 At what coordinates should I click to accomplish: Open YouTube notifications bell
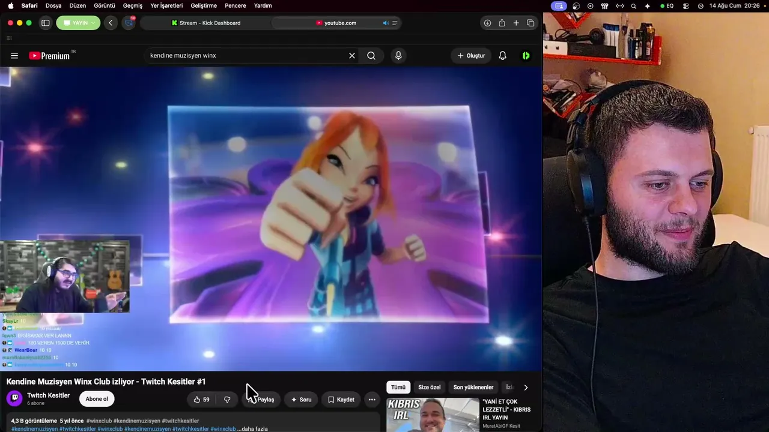tap(503, 56)
